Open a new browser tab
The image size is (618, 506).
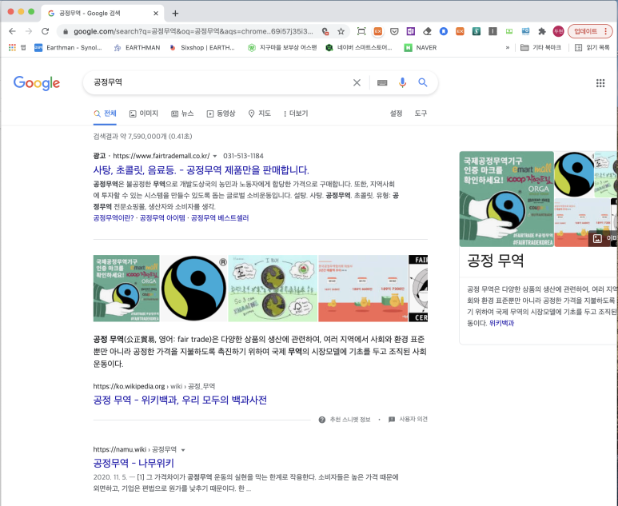pyautogui.click(x=175, y=14)
